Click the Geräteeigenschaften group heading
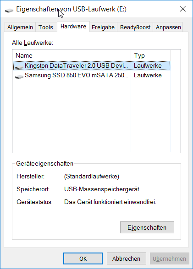 pos(44,164)
